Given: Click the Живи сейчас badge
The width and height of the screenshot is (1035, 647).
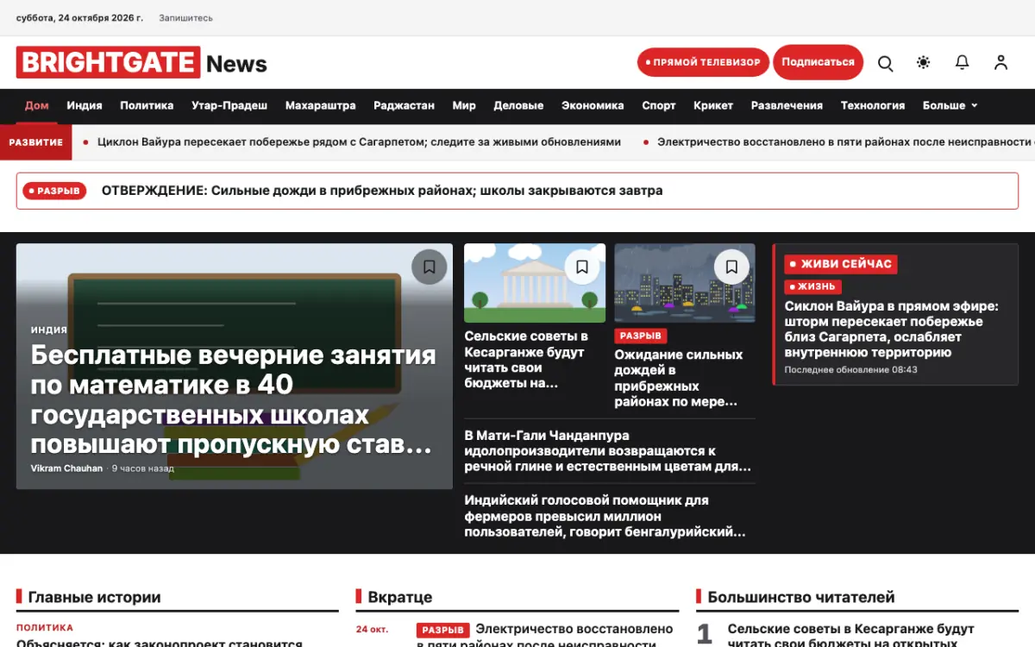Looking at the screenshot, I should point(841,264).
